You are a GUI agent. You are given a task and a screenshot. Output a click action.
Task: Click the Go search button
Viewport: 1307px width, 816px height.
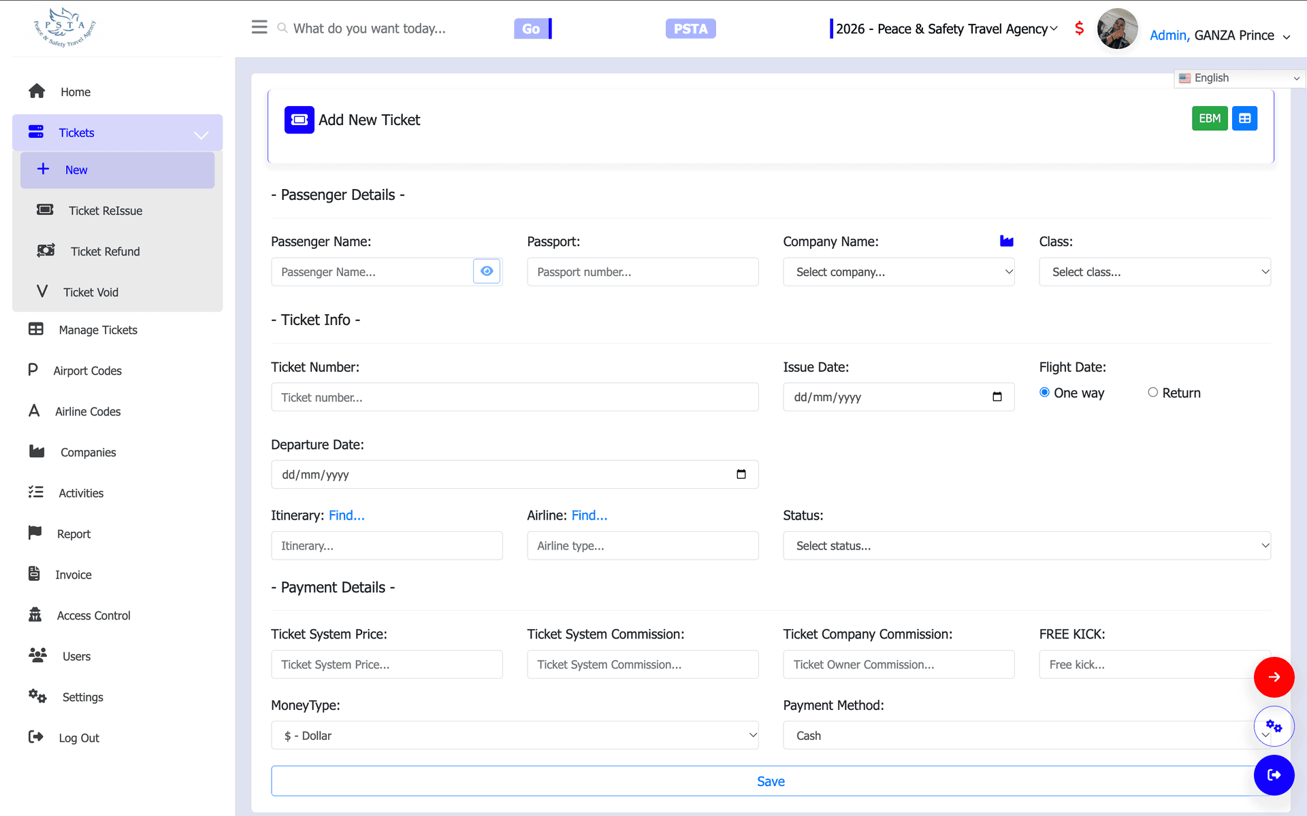coord(531,29)
